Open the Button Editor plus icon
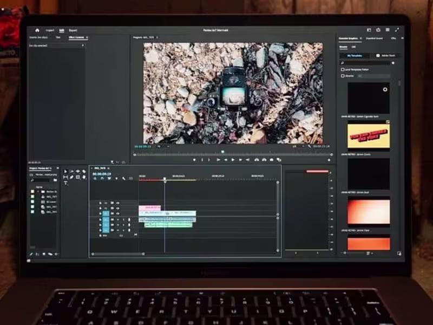 tap(329, 160)
